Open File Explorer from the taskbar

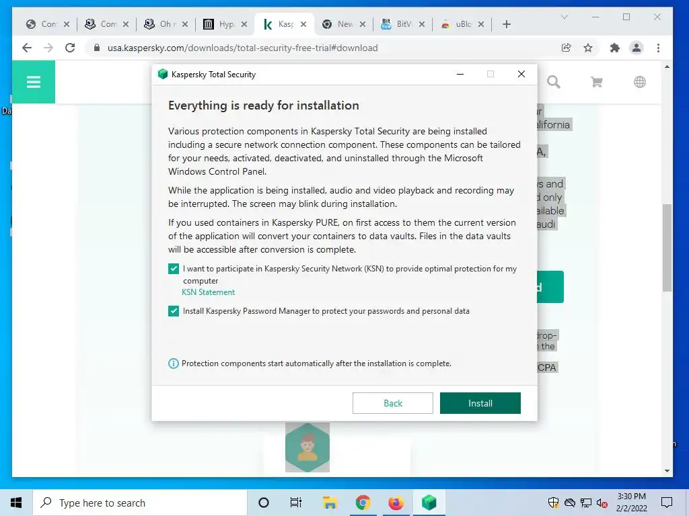coord(330,503)
